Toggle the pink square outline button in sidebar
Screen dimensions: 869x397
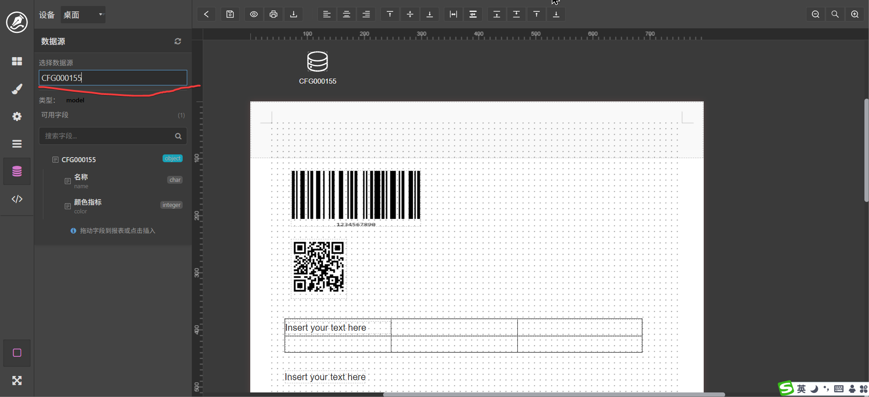[x=17, y=353]
